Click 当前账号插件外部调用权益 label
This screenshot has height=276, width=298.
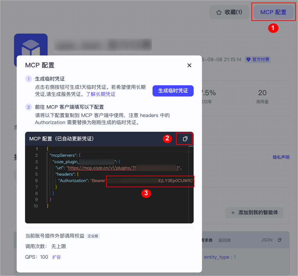tap(55, 236)
